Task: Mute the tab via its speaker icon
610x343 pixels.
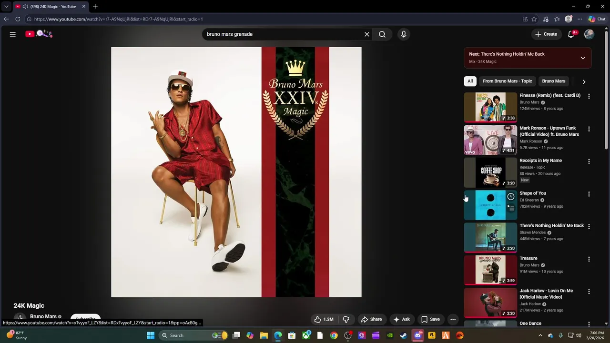Action: [25, 7]
